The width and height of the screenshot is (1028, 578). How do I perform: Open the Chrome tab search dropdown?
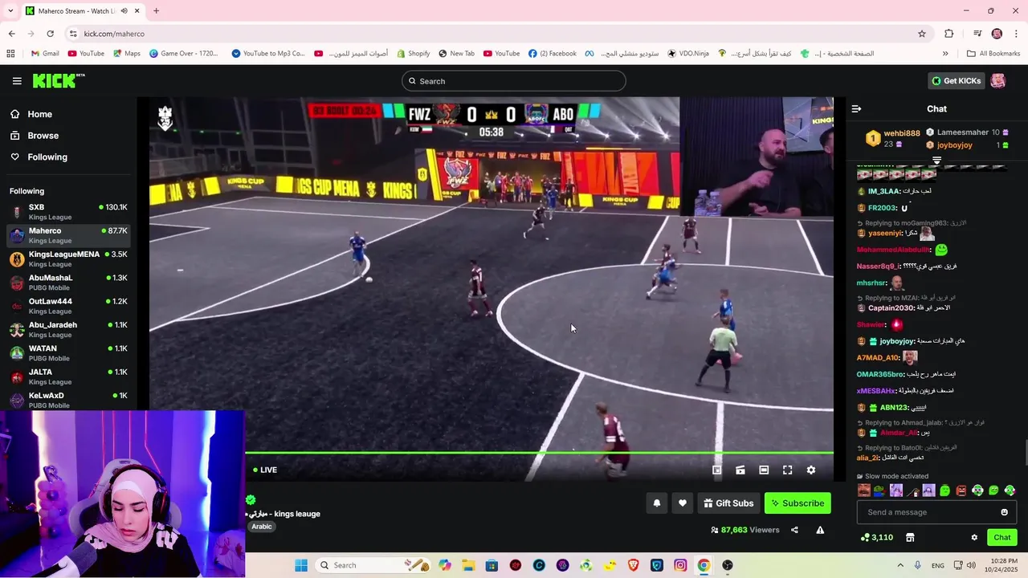tap(10, 11)
